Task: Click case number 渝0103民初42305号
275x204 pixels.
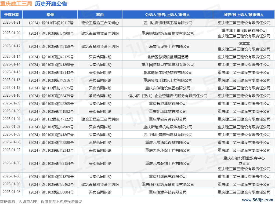Action: (51, 104)
